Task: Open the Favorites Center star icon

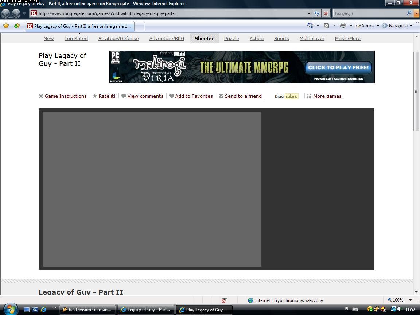Action: 6,26
